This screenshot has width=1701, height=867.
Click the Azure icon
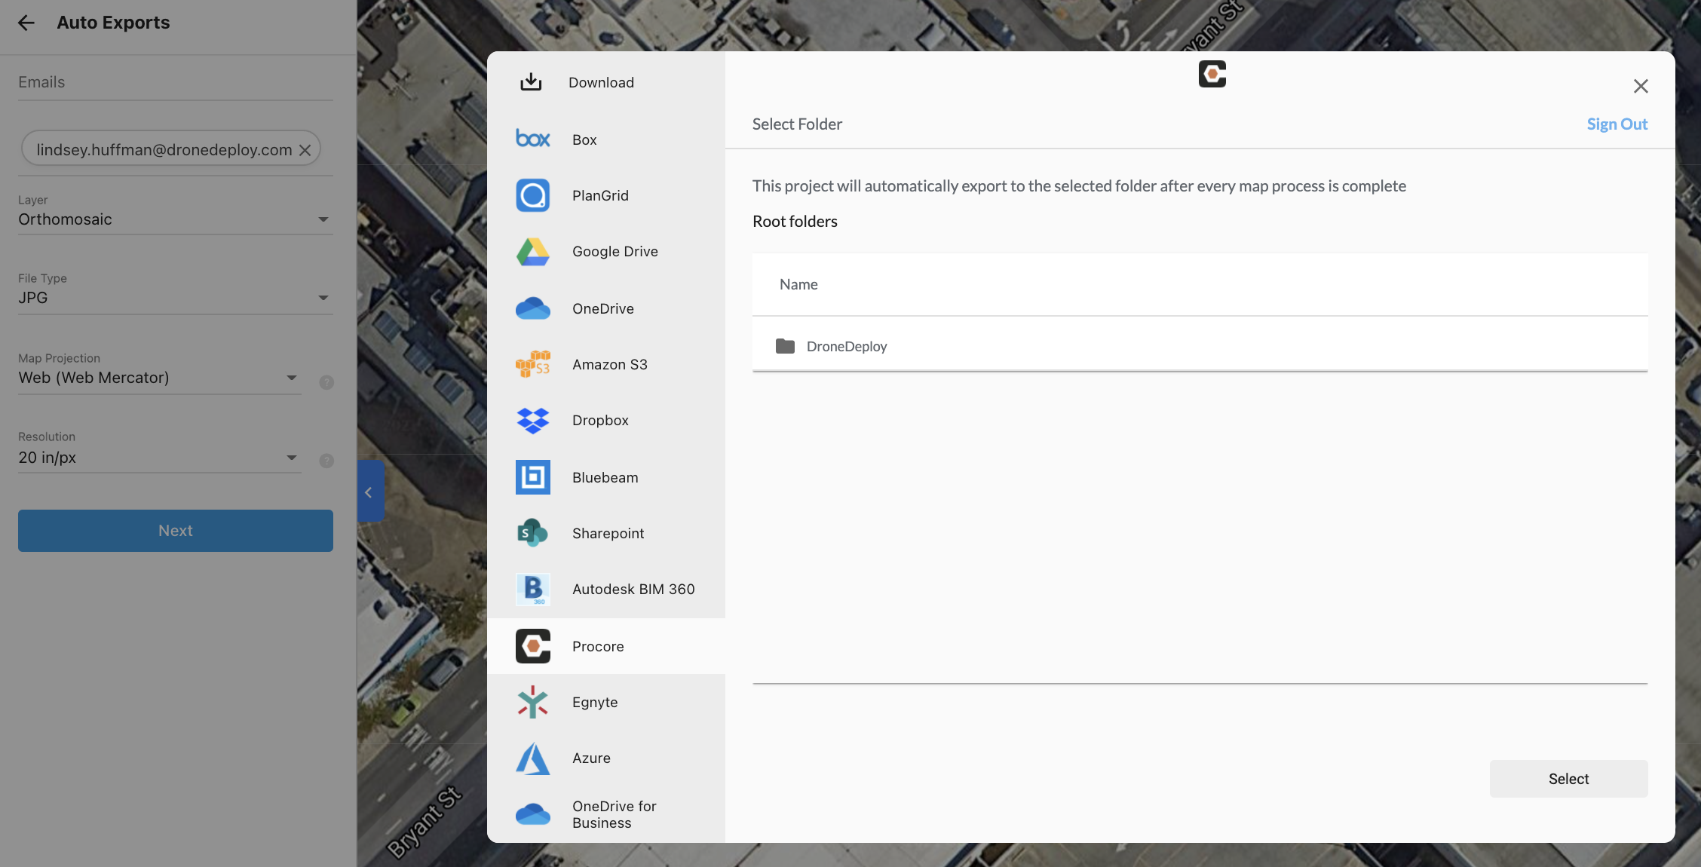532,758
